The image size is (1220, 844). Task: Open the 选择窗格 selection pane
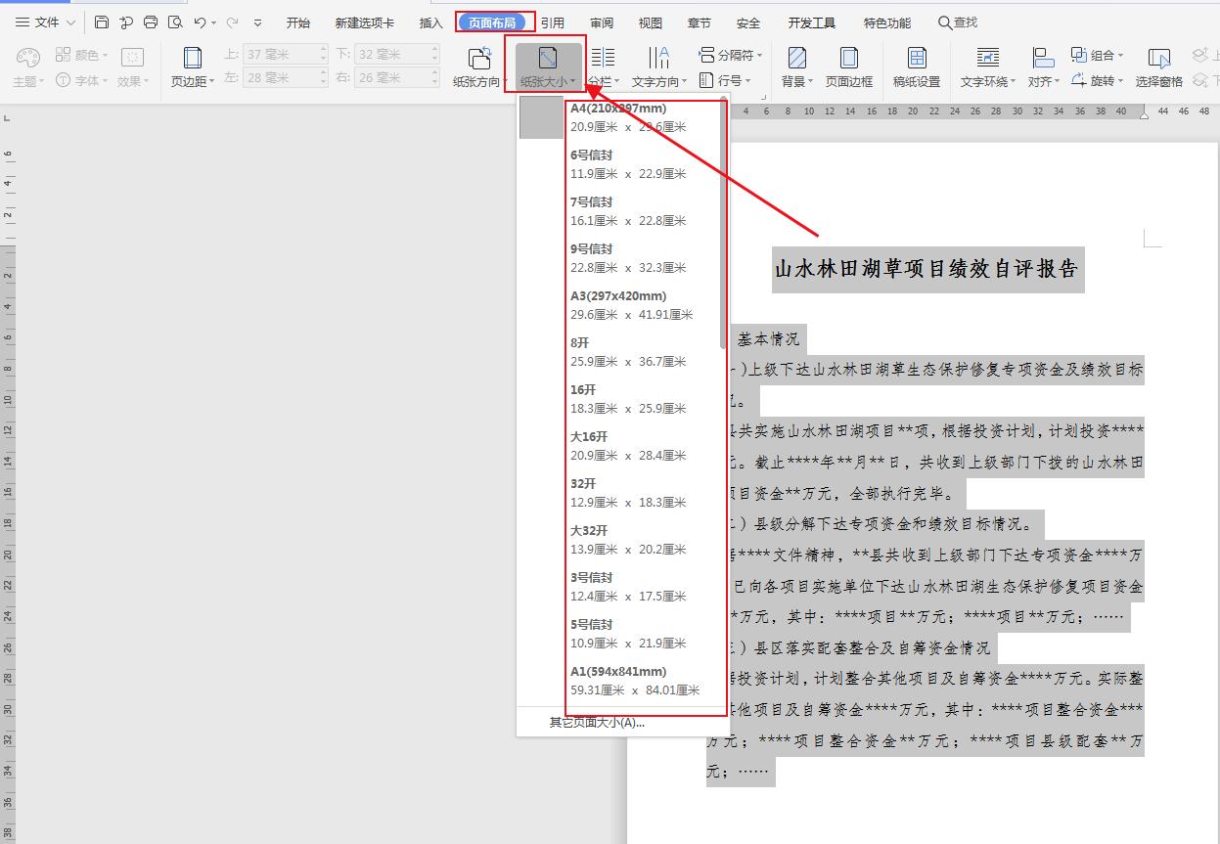coord(1158,67)
